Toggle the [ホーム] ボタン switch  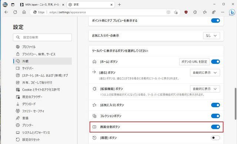point(216,62)
